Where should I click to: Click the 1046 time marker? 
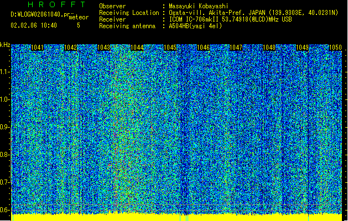coord(203,48)
